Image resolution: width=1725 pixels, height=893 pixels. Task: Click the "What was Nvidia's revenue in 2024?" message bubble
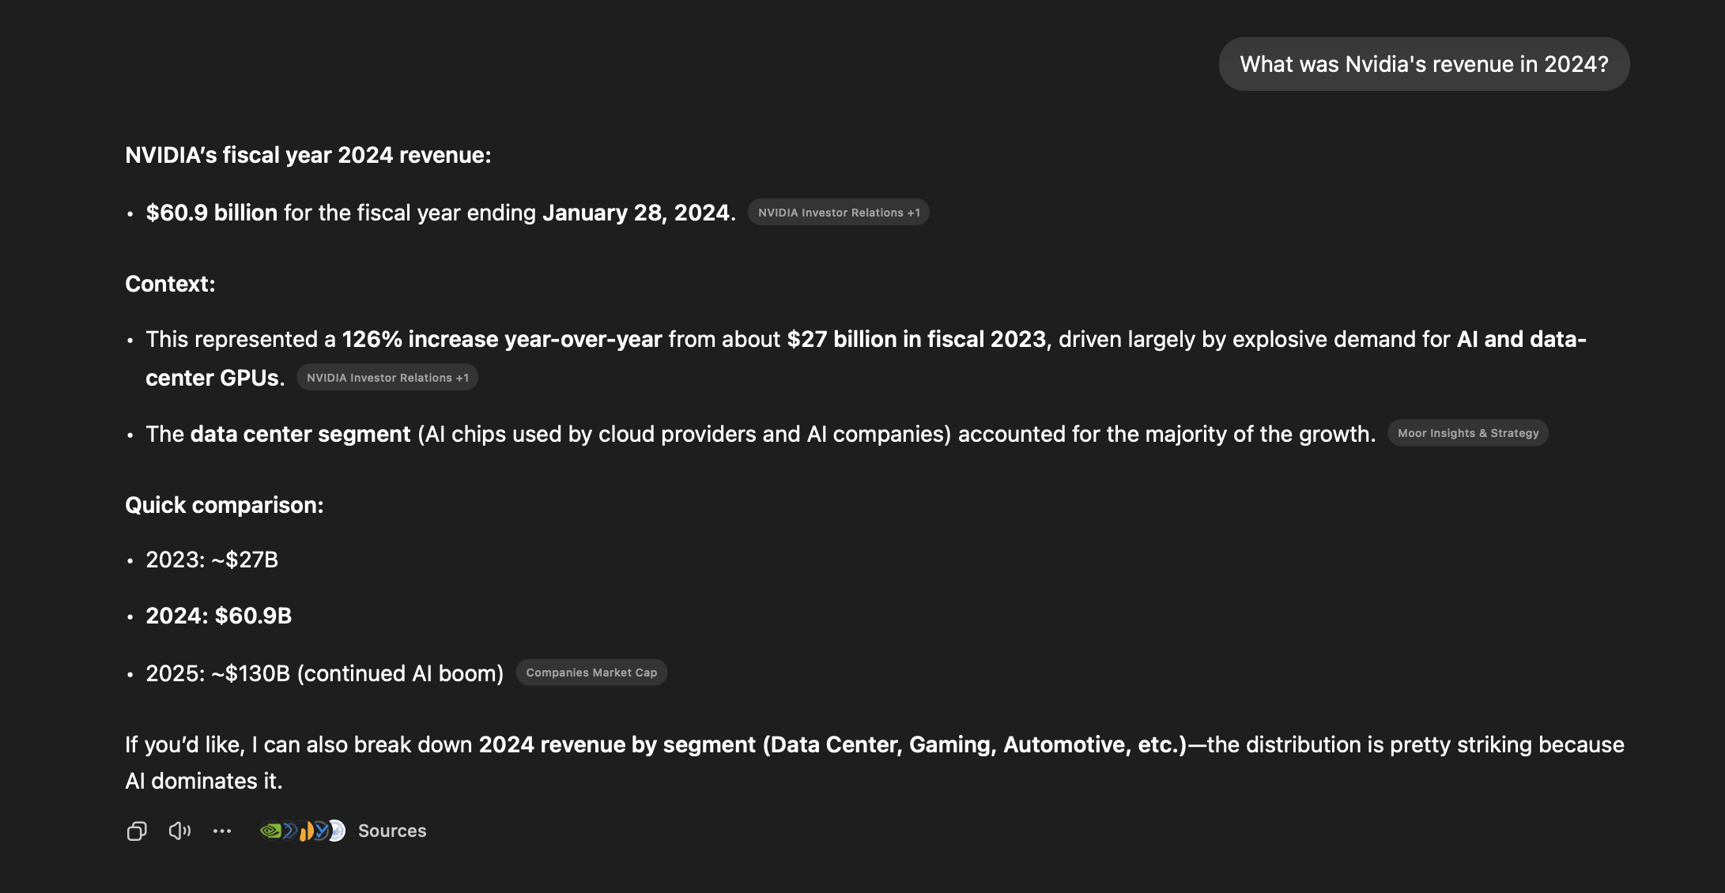[x=1423, y=64]
